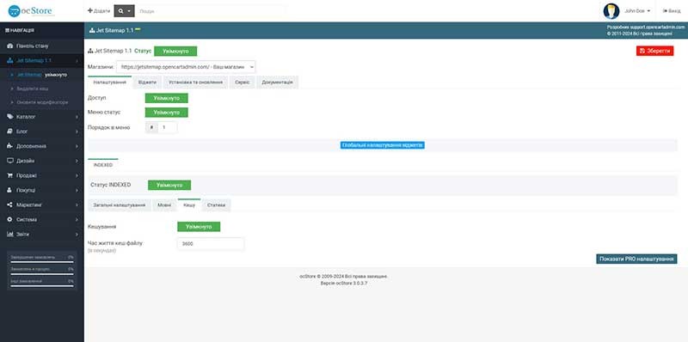This screenshot has width=688, height=342.
Task: Click the Блог sidebar icon
Action: click(x=10, y=131)
